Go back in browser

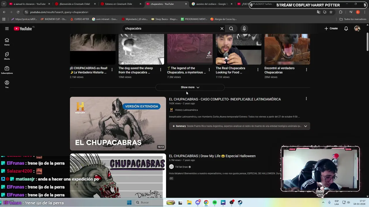click(x=4, y=12)
